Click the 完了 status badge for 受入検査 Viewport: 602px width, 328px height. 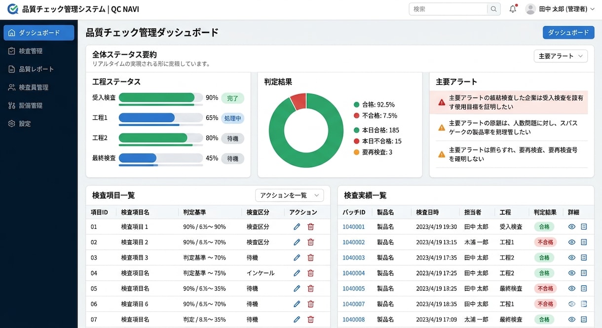232,98
